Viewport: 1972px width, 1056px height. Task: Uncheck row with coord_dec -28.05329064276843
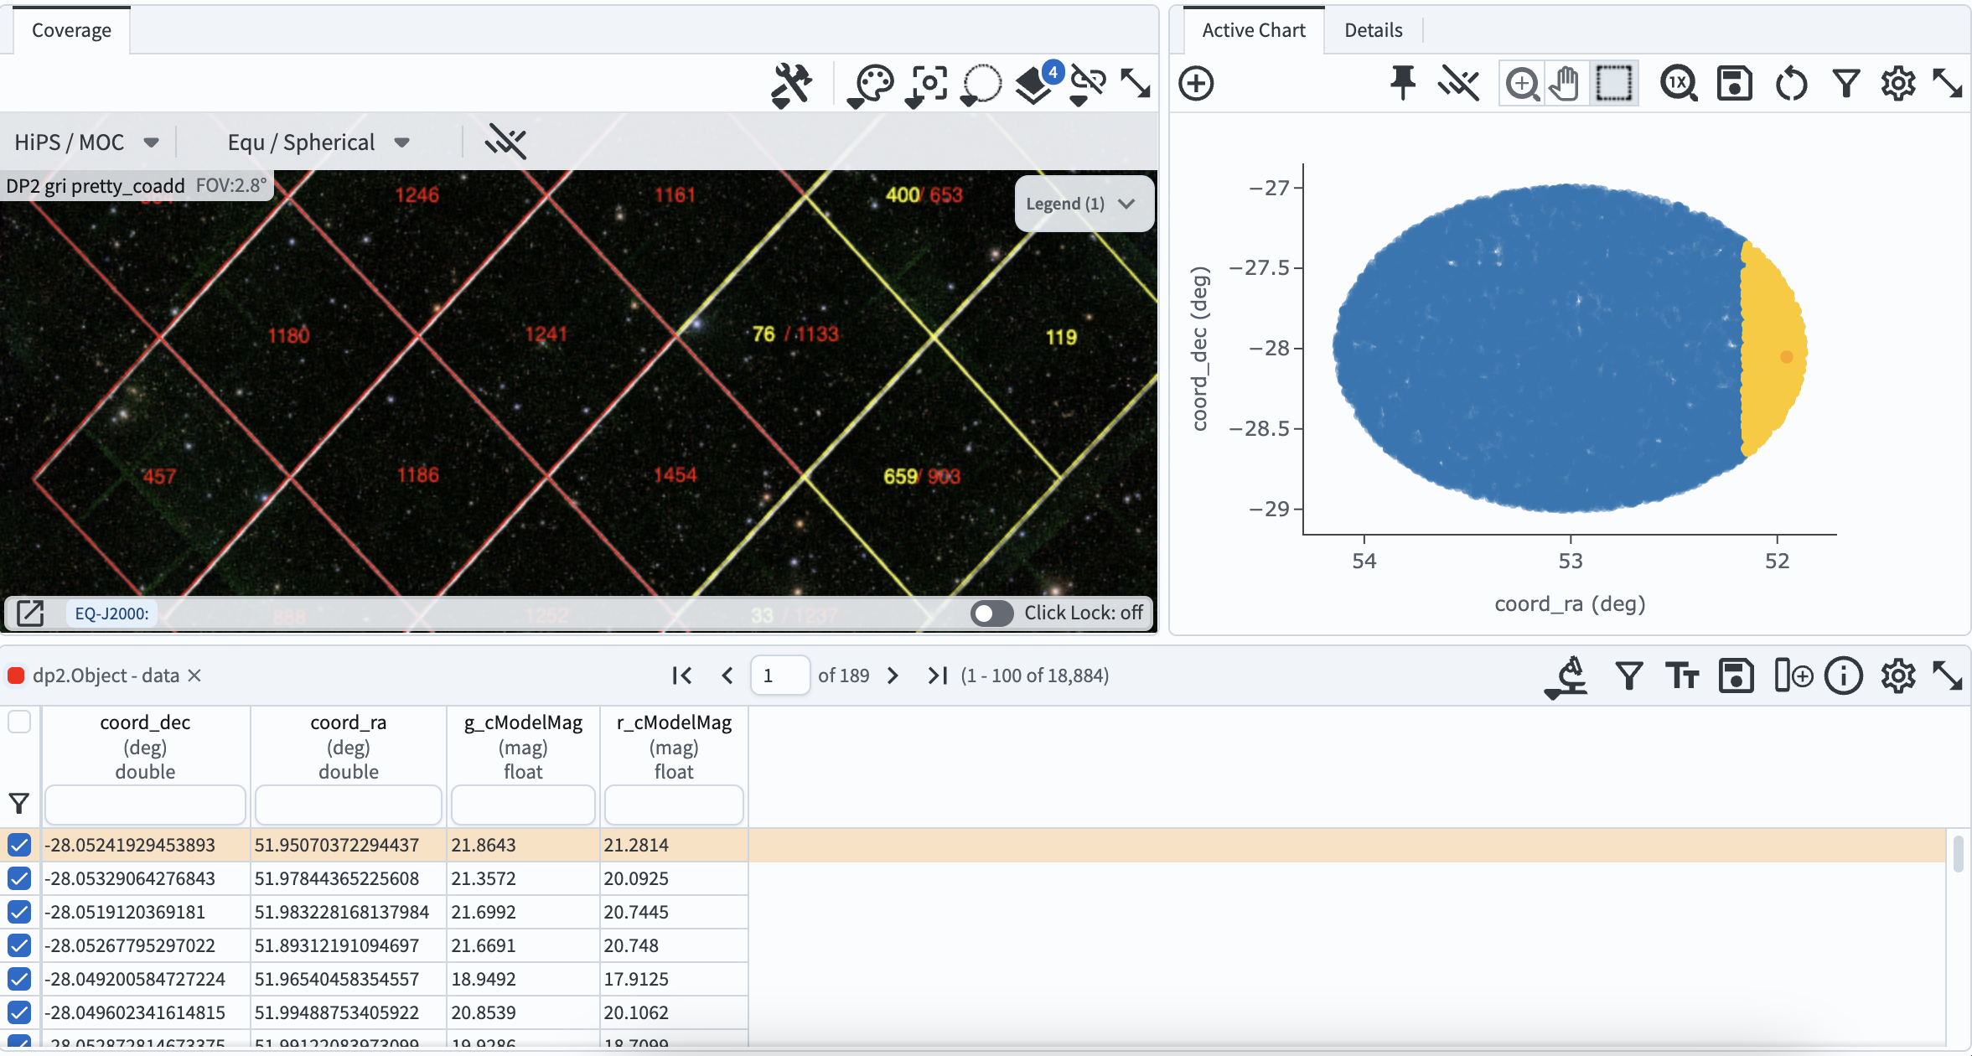pos(19,878)
